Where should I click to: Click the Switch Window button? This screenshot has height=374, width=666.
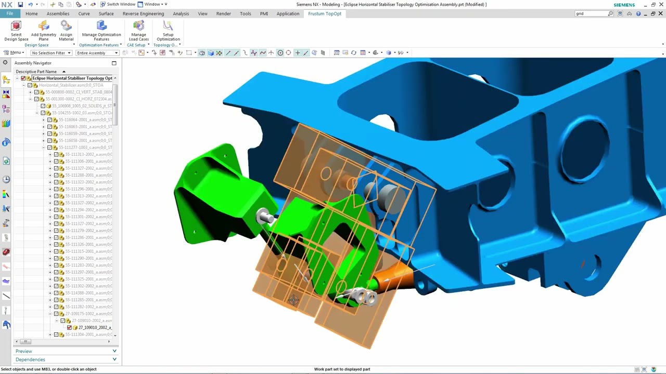(118, 4)
